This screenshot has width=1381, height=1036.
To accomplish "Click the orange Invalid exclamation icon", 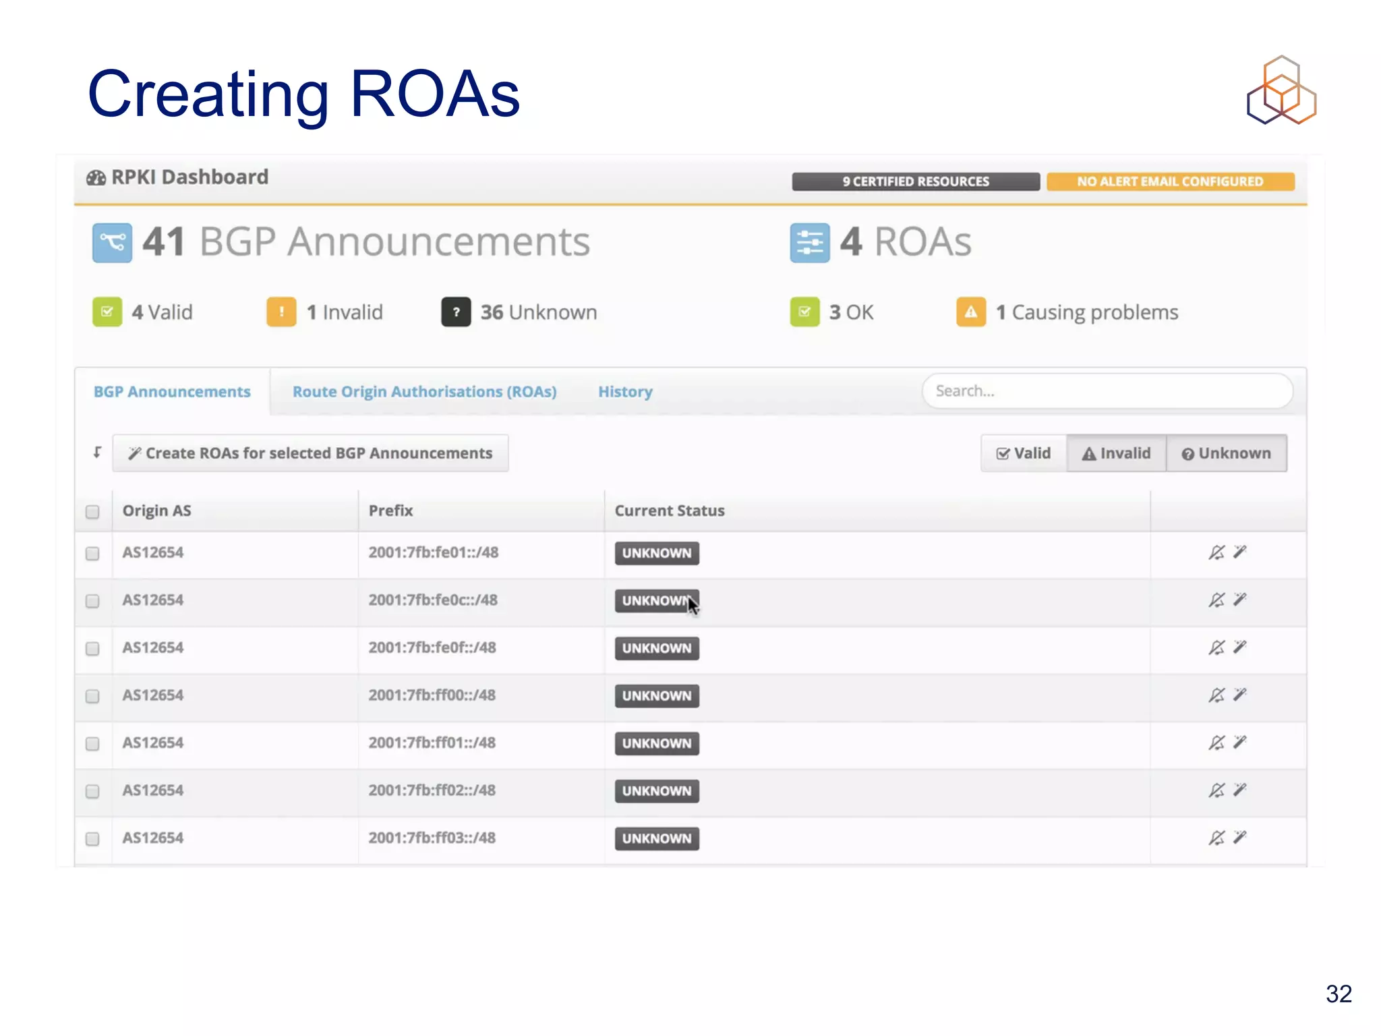I will [x=281, y=312].
